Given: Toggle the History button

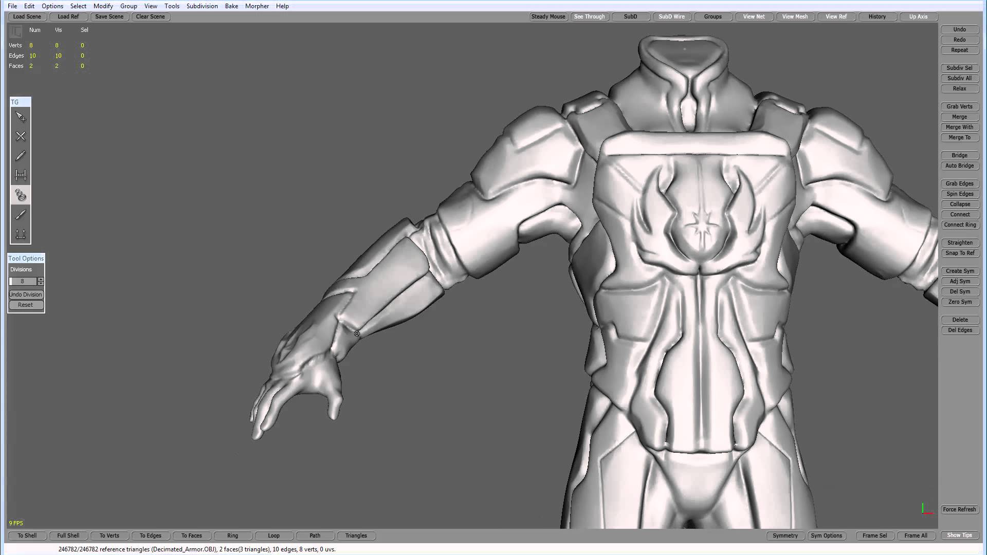Looking at the screenshot, I should [877, 16].
